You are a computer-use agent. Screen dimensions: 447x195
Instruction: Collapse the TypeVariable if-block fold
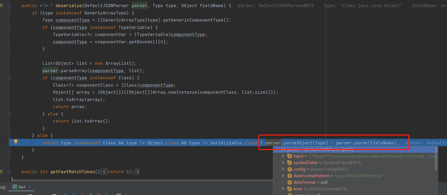[x=9, y=27]
